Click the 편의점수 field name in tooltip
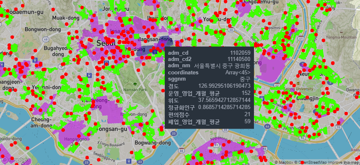 (x=179, y=114)
